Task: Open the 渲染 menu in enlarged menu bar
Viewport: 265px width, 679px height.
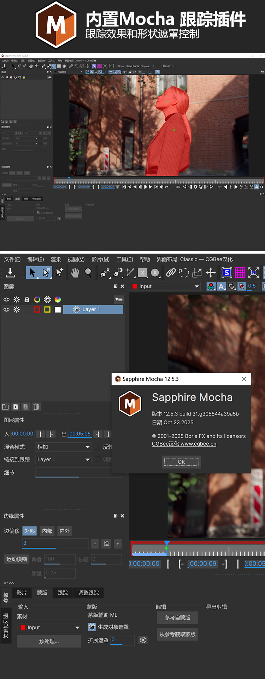Action: [56, 259]
